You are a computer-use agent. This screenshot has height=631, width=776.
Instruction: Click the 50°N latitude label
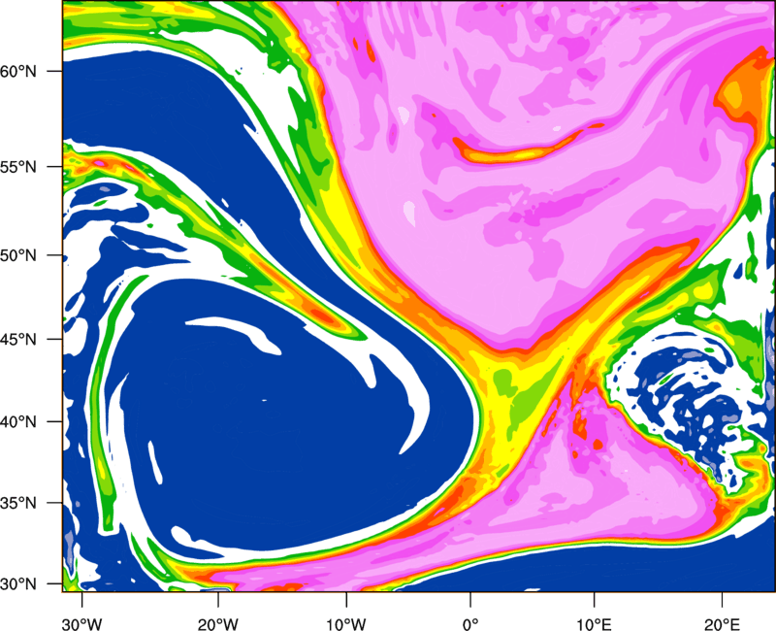(x=18, y=256)
